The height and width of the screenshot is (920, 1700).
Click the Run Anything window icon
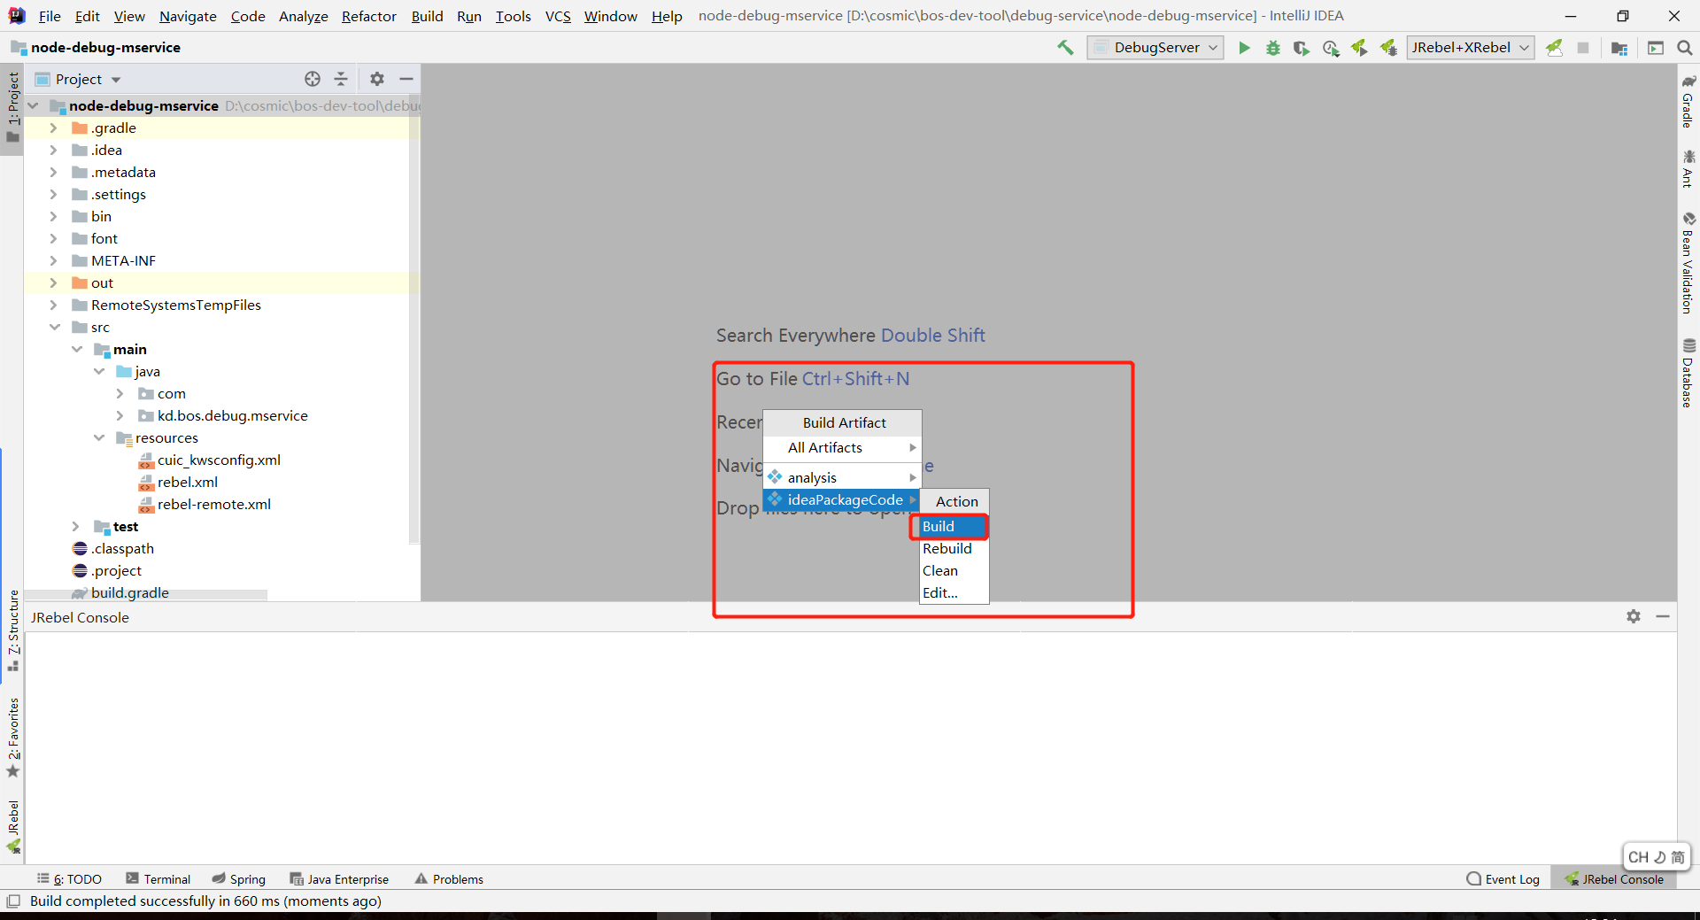click(x=1656, y=48)
